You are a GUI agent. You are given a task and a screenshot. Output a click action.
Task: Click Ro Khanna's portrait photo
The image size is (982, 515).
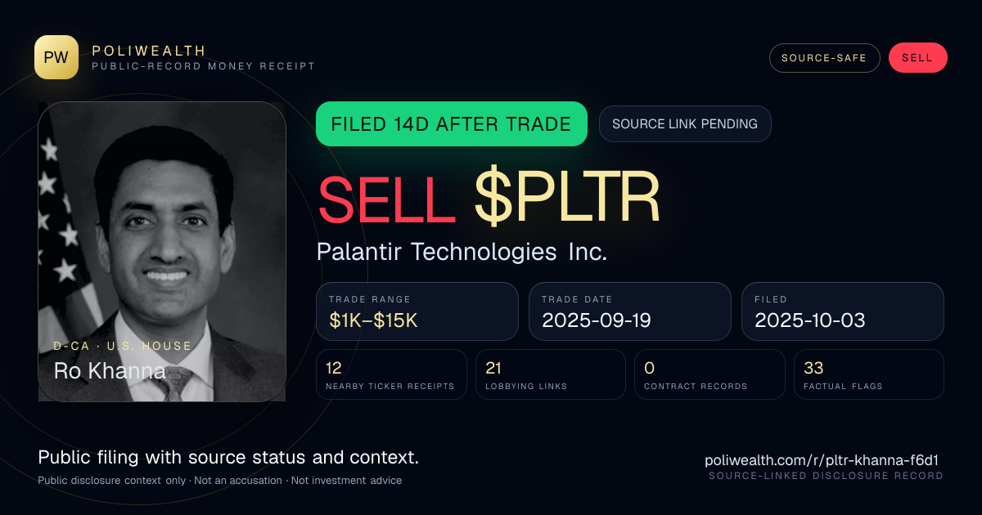(x=162, y=252)
